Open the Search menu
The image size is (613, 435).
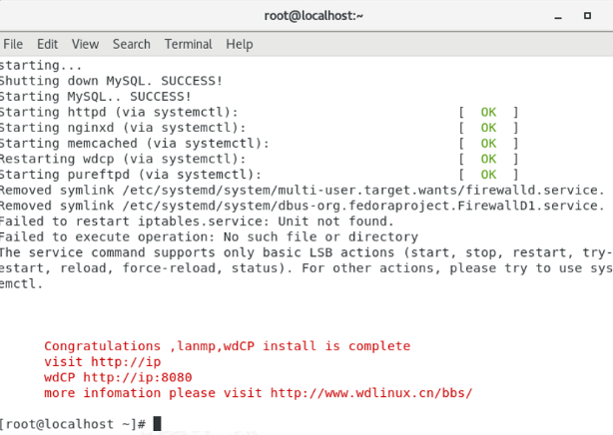132,44
